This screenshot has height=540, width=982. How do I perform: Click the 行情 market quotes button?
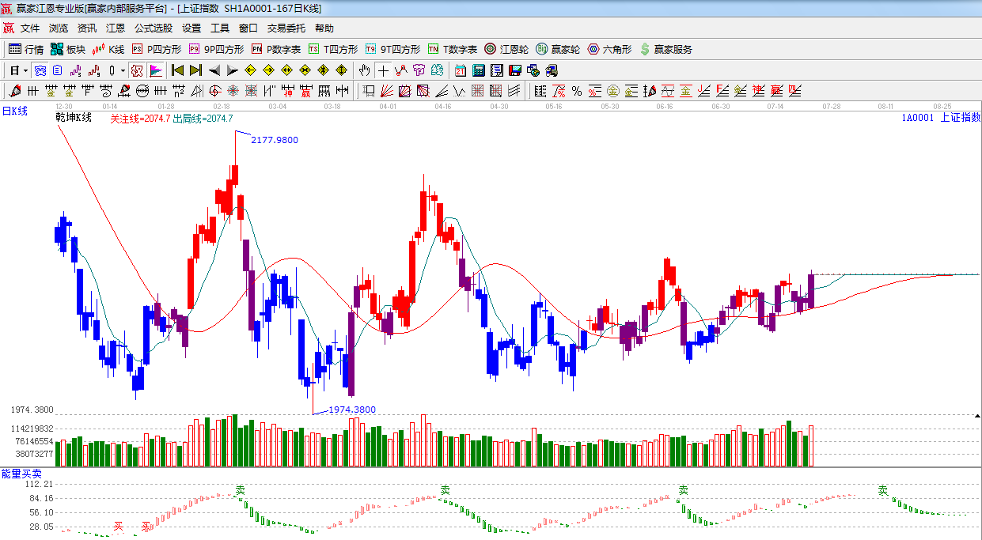coord(26,49)
